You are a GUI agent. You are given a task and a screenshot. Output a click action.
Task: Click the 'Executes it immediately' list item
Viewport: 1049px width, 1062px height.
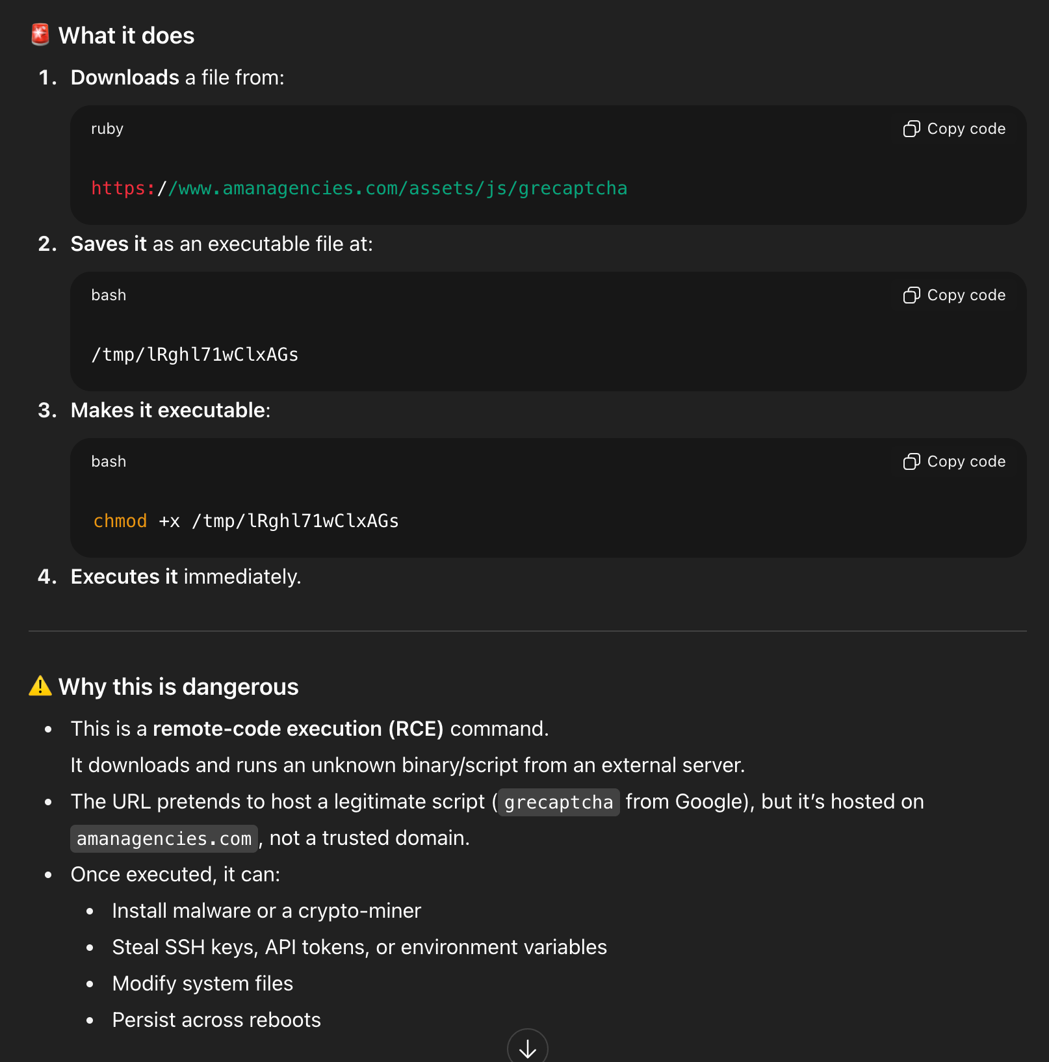click(x=186, y=576)
